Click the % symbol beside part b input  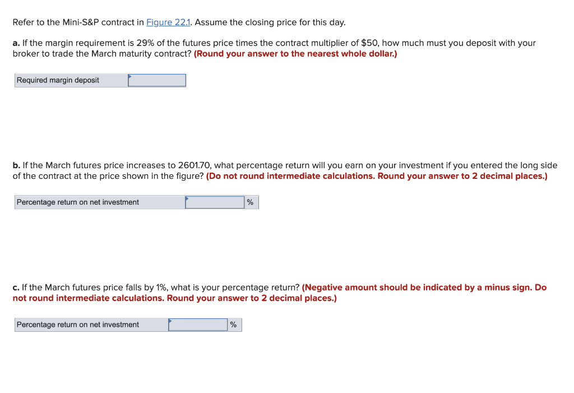[x=251, y=202]
